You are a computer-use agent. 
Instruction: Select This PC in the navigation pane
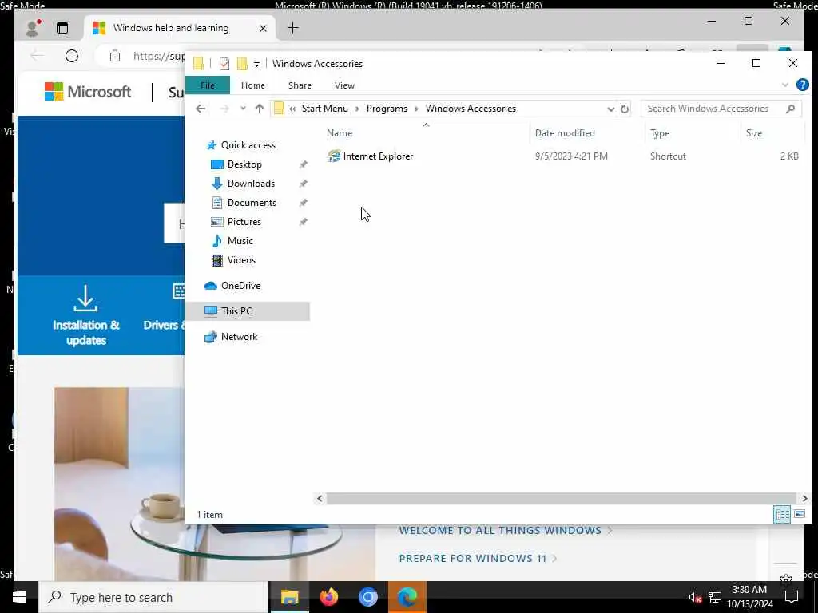point(248,311)
